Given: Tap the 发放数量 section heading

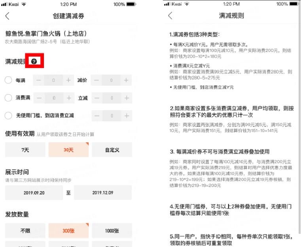Looking at the screenshot, I should click(17, 215).
